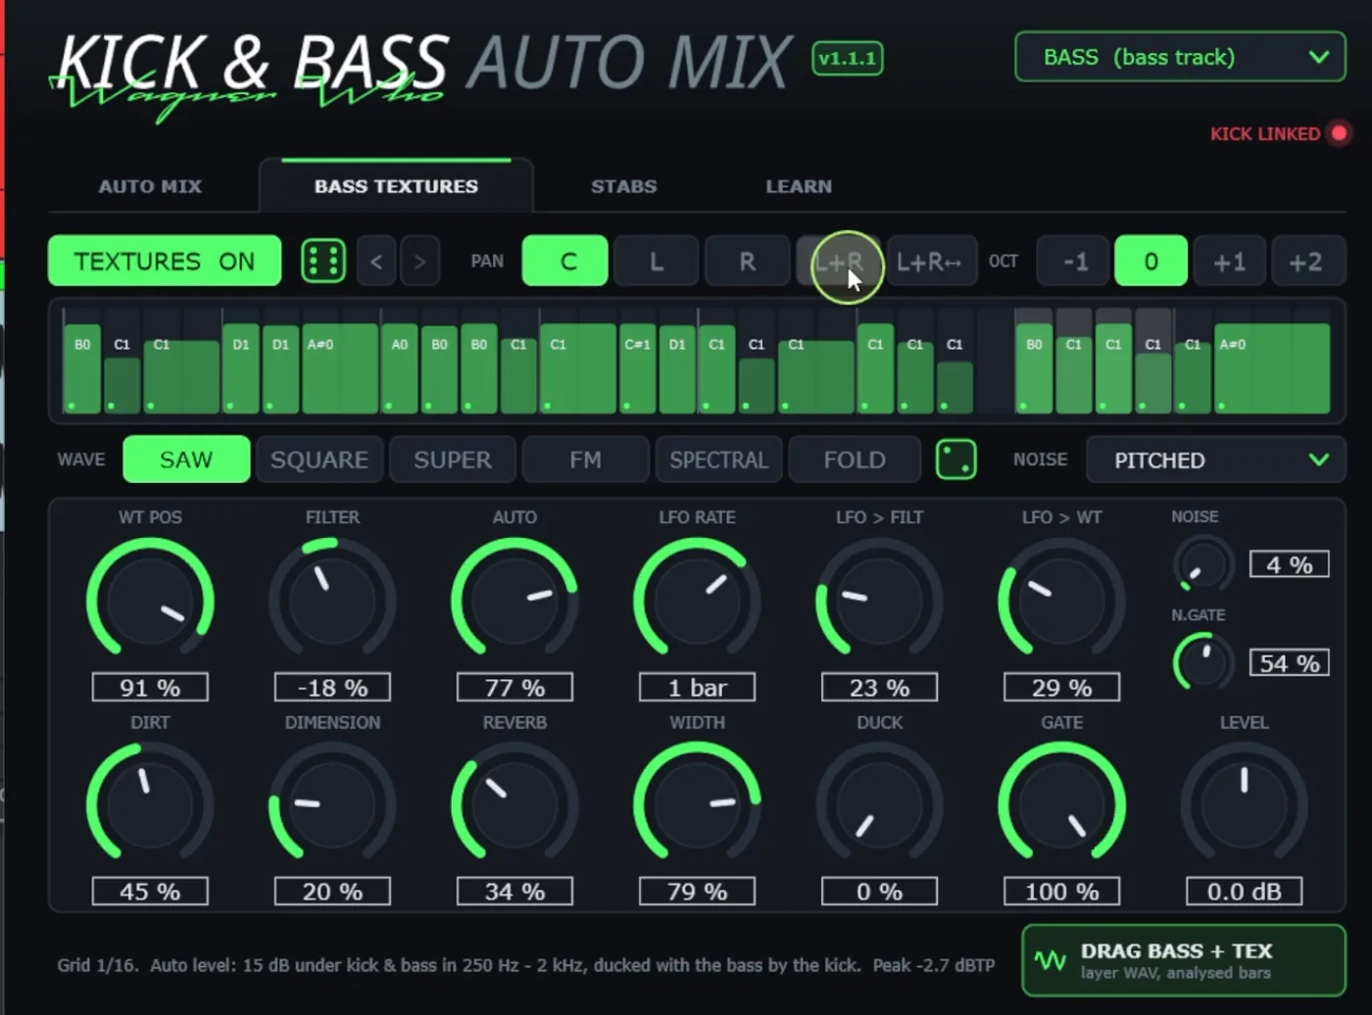The height and width of the screenshot is (1015, 1372).
Task: Select FOLD waveform
Action: click(855, 459)
